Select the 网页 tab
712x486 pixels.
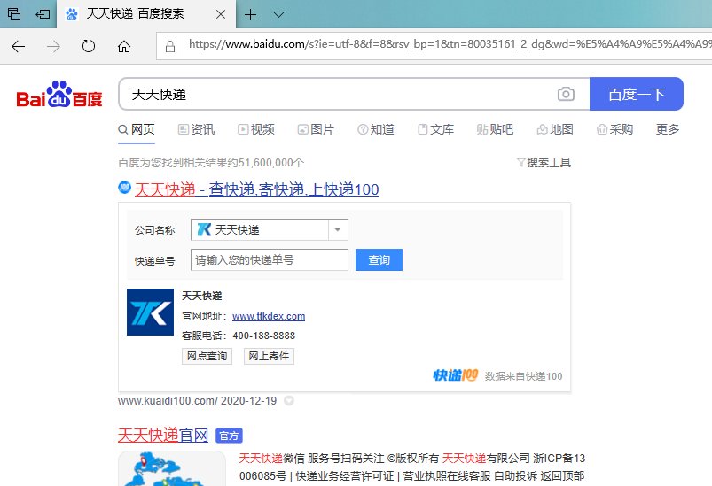pos(137,129)
